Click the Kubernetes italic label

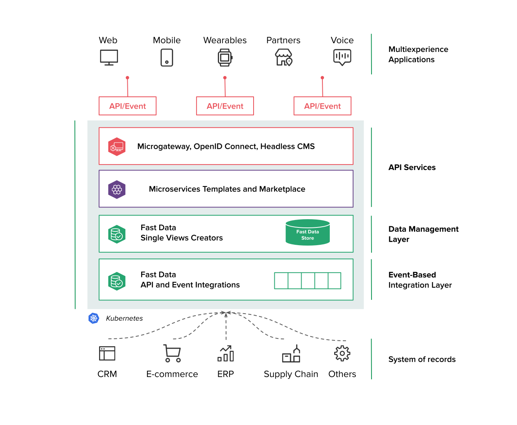(124, 318)
